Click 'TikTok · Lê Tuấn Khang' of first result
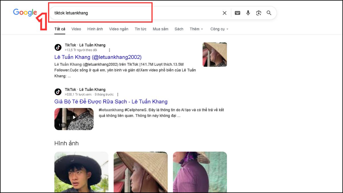Screen dimensions: 343x193 tap(85, 45)
